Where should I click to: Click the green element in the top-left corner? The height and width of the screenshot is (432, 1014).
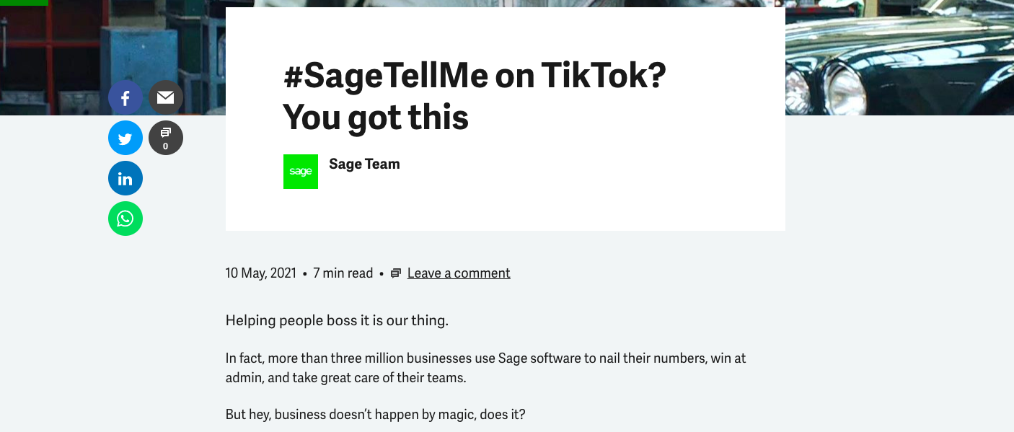tap(24, 3)
